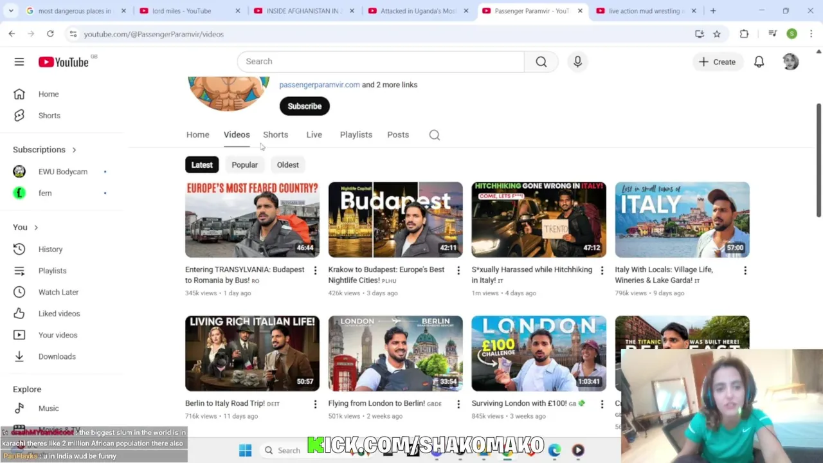Subscribe to Passenger Paramvir channel
Screen dimensions: 823x463
304,107
